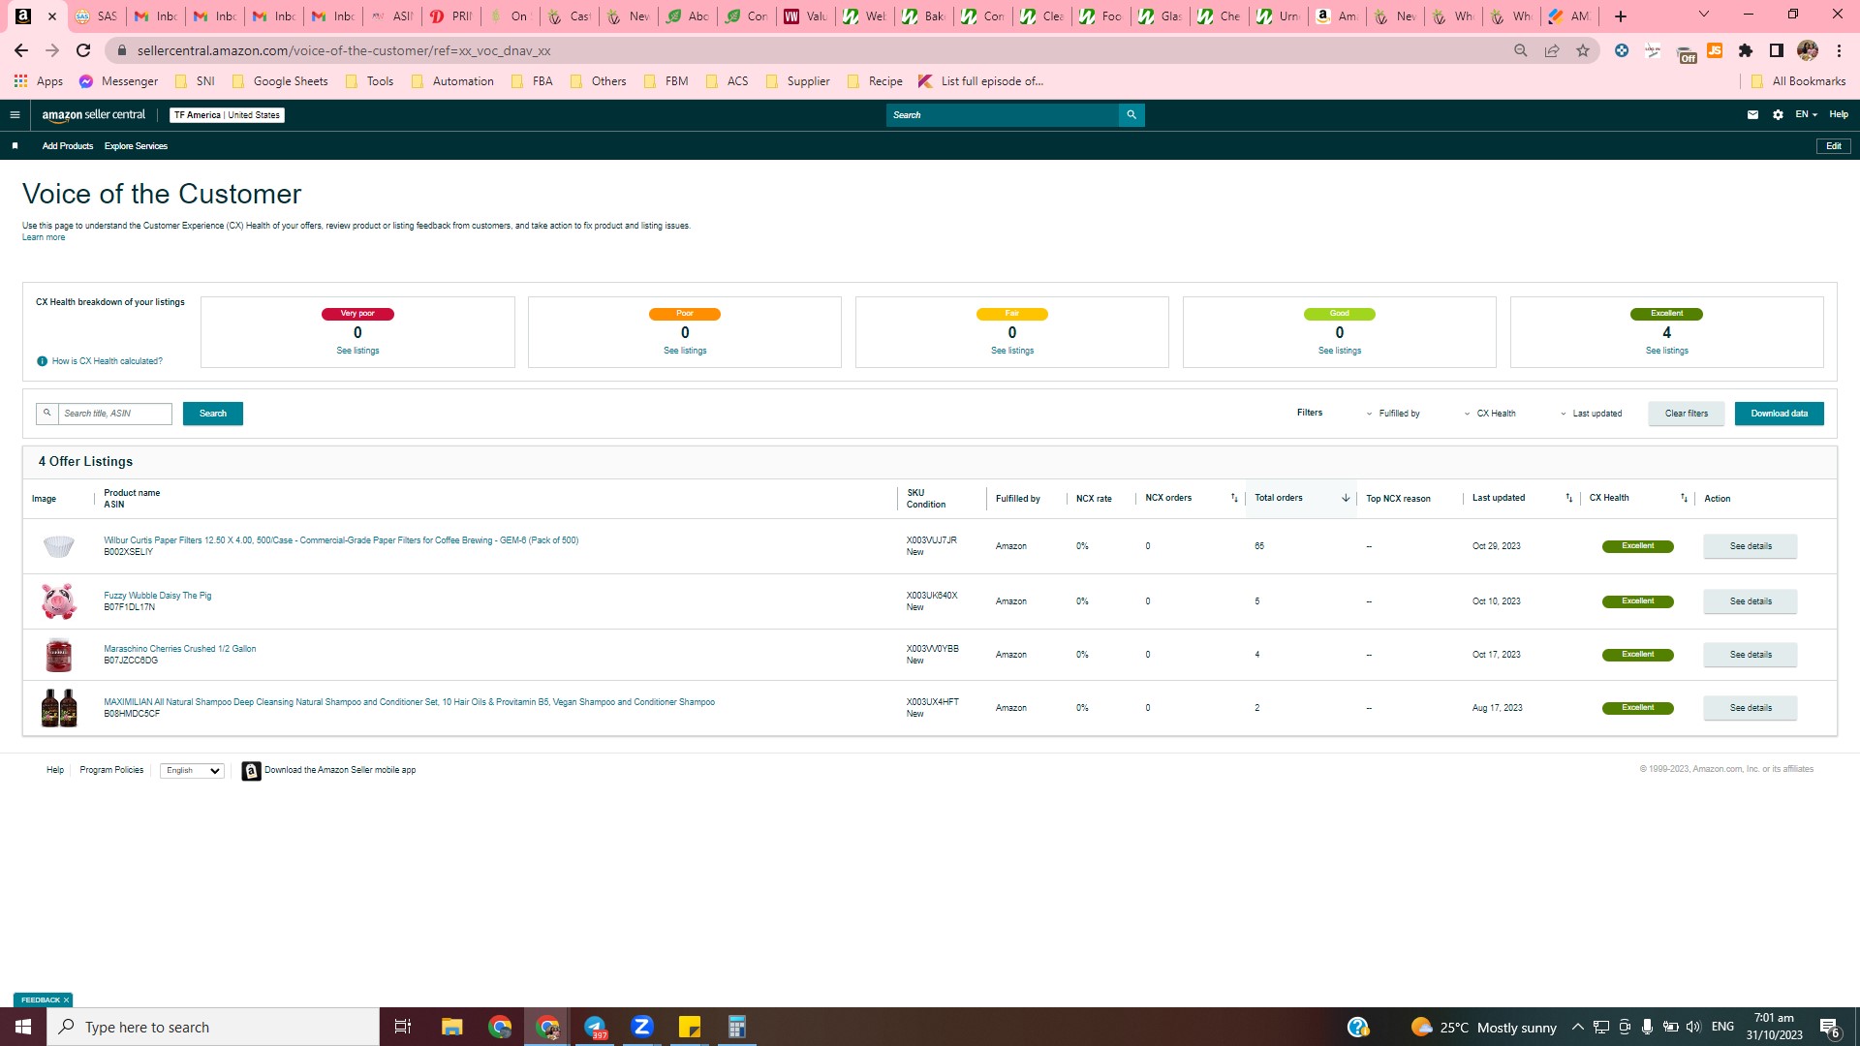This screenshot has width=1860, height=1046.
Task: Open the Seller Central hamburger menu
Action: [15, 115]
